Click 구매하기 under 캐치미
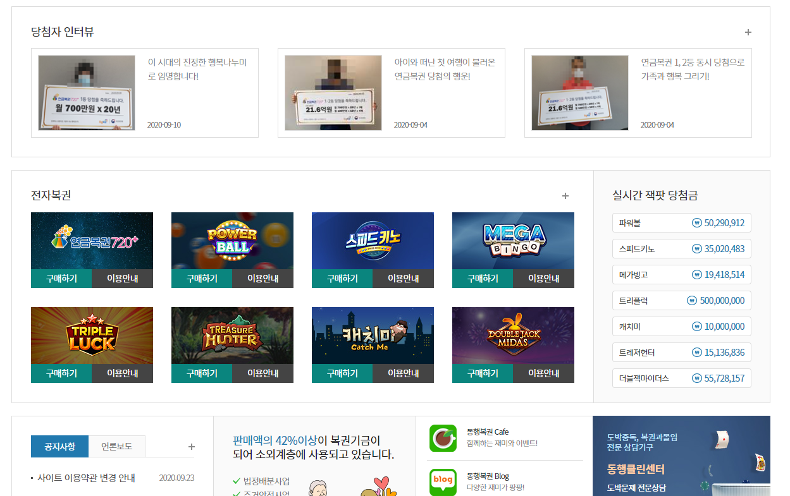 342,373
